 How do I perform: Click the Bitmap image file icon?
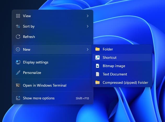point(98,66)
